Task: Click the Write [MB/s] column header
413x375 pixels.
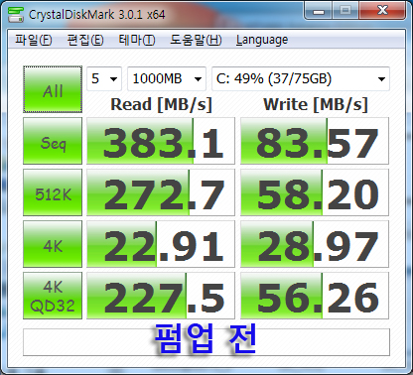Action: point(316,104)
